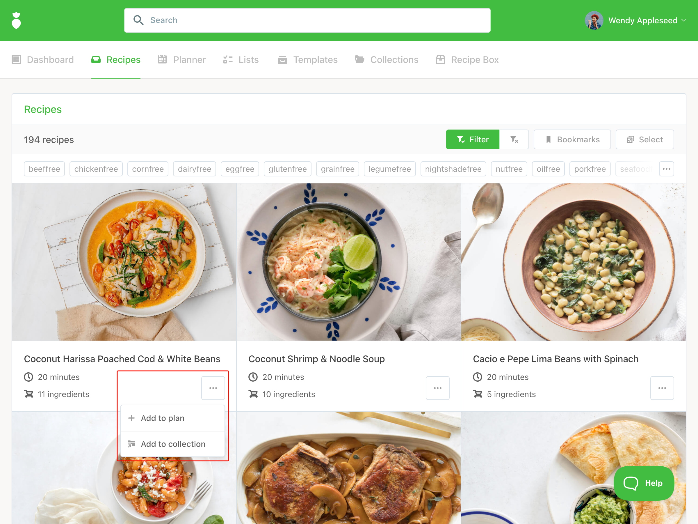The image size is (698, 524).
Task: Switch to the Planner tab
Action: click(182, 60)
